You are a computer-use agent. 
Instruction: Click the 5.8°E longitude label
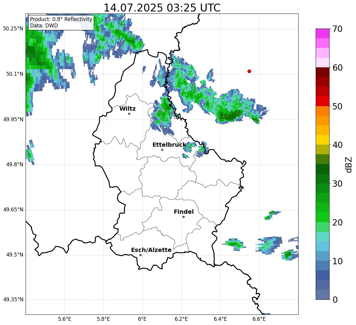tap(103, 319)
